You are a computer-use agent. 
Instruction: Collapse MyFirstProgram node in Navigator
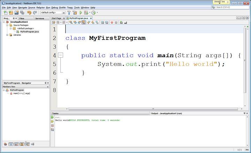(4, 90)
